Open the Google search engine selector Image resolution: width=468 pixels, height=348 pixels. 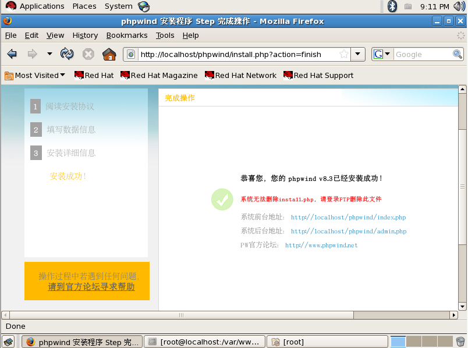pyautogui.click(x=382, y=54)
